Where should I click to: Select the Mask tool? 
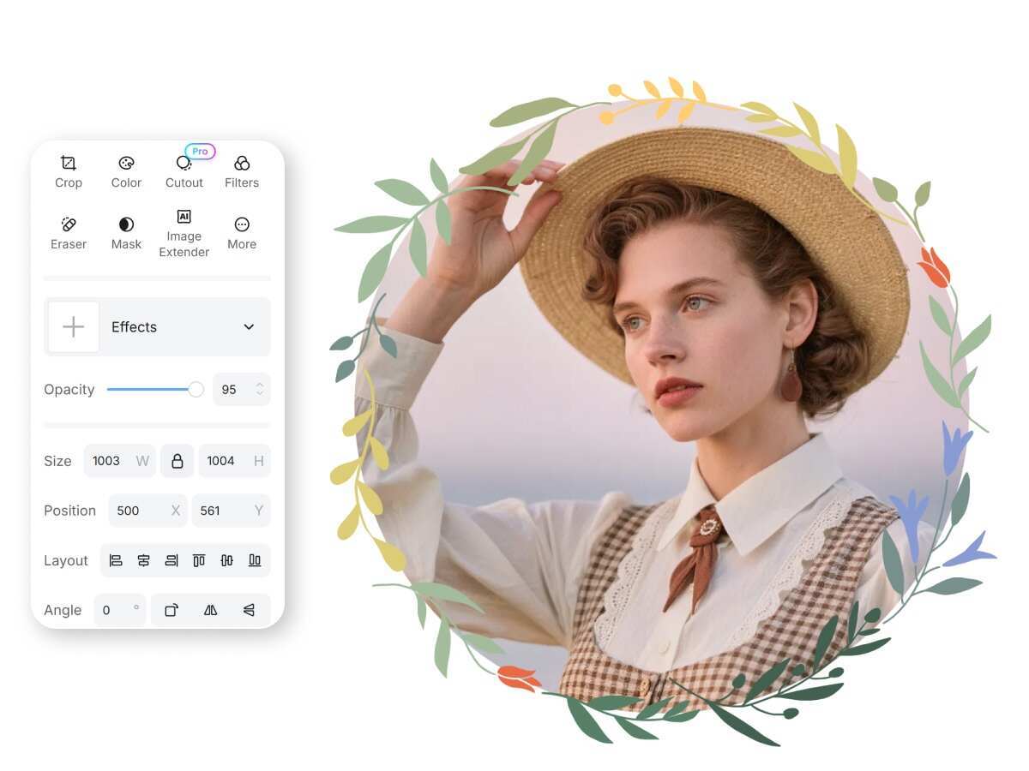[x=126, y=233]
